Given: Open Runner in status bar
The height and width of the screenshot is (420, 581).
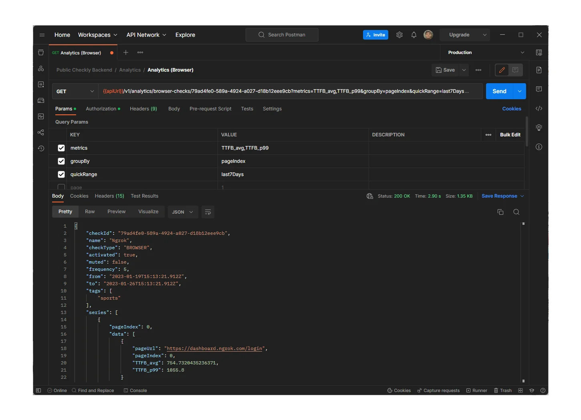Looking at the screenshot, I should [477, 390].
